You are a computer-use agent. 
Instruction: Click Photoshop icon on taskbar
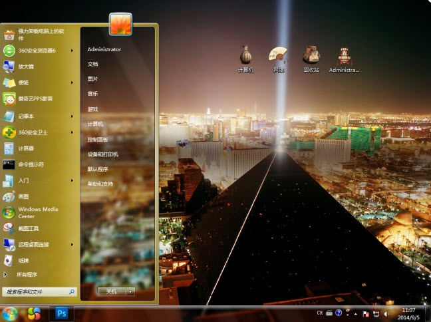[x=63, y=313]
